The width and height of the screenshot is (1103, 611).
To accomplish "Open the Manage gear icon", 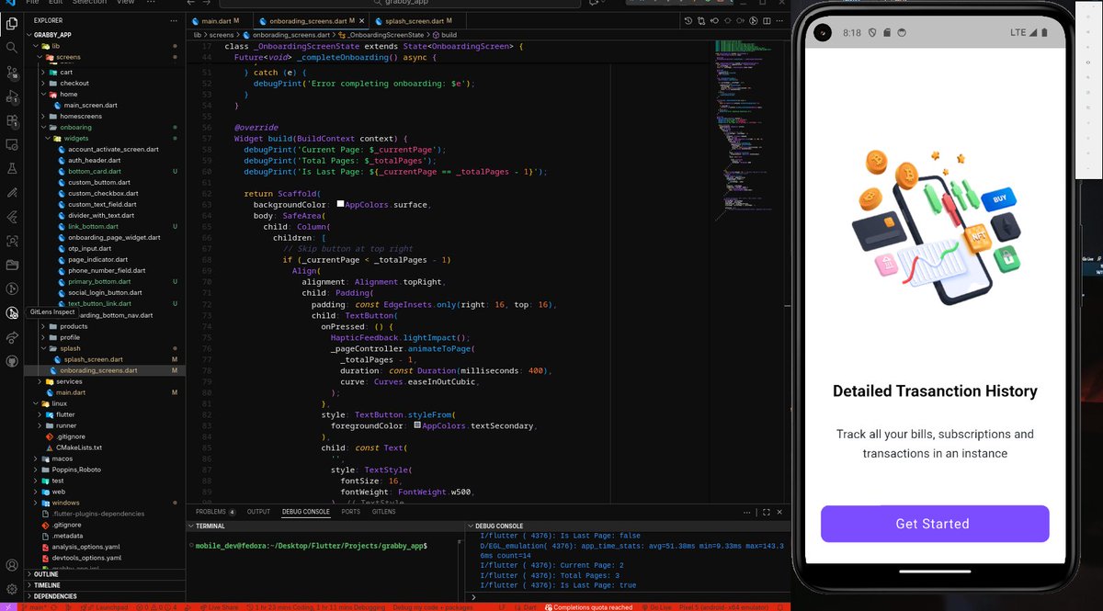I will tap(12, 589).
